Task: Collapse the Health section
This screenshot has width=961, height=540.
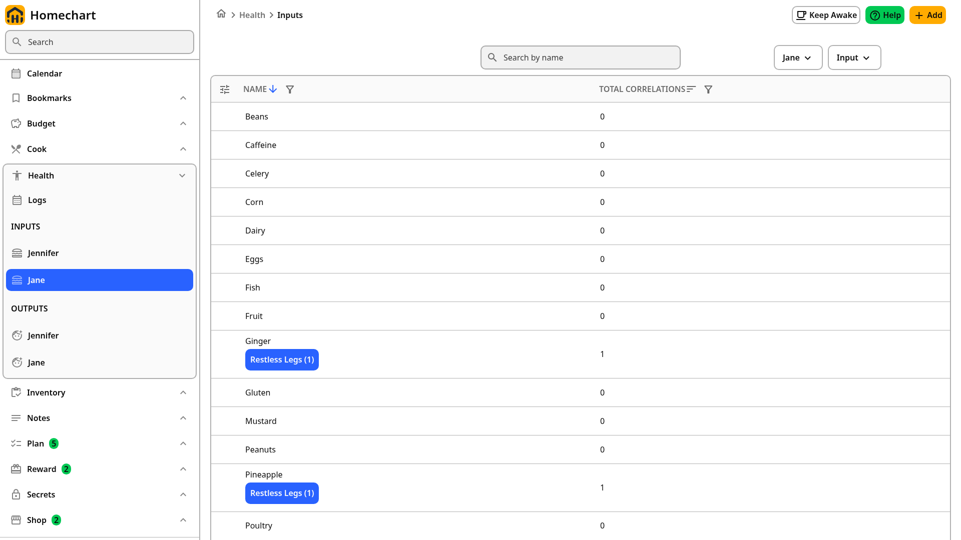Action: (x=182, y=175)
